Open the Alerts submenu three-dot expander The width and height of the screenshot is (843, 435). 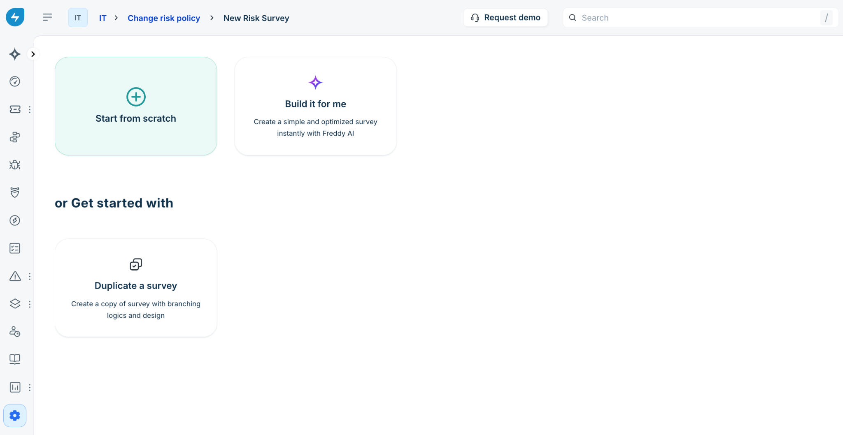(x=30, y=276)
